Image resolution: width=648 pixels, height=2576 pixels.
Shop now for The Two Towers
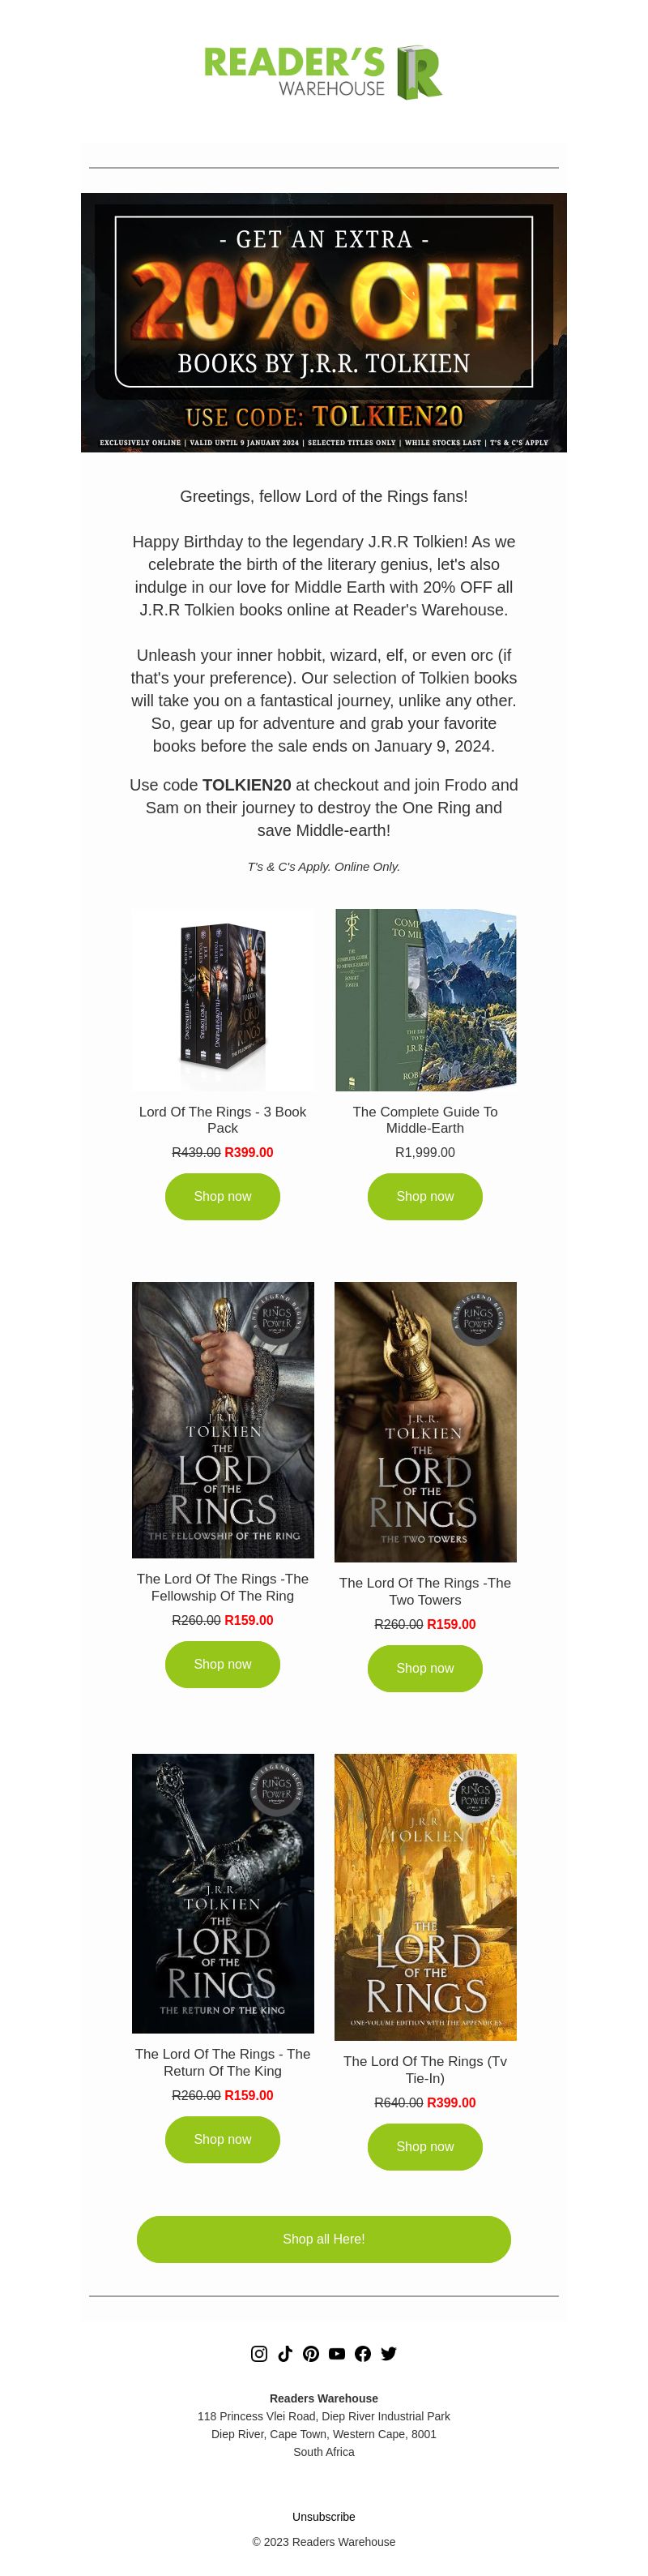coord(425,1668)
